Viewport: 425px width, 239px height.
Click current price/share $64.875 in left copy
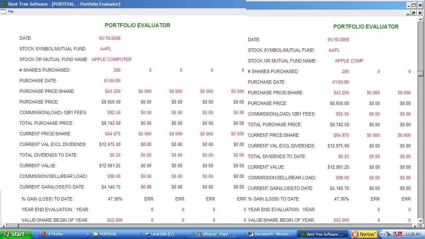[x=113, y=134]
